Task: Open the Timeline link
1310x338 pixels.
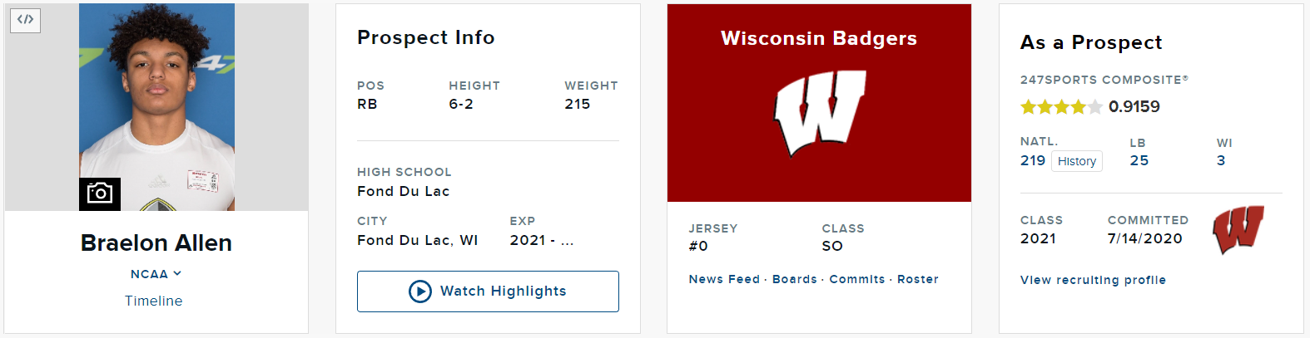Action: point(154,301)
